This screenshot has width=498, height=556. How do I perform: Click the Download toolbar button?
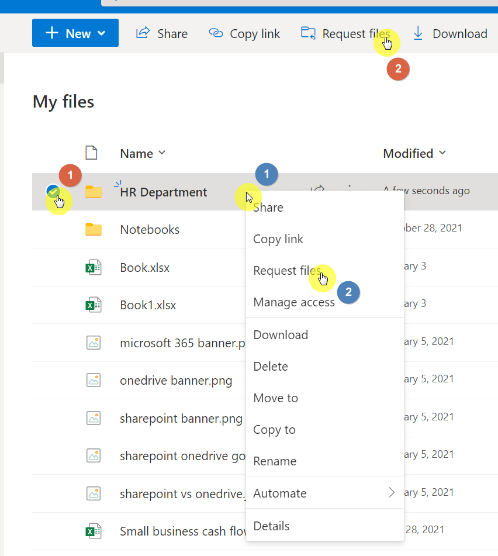coord(450,34)
